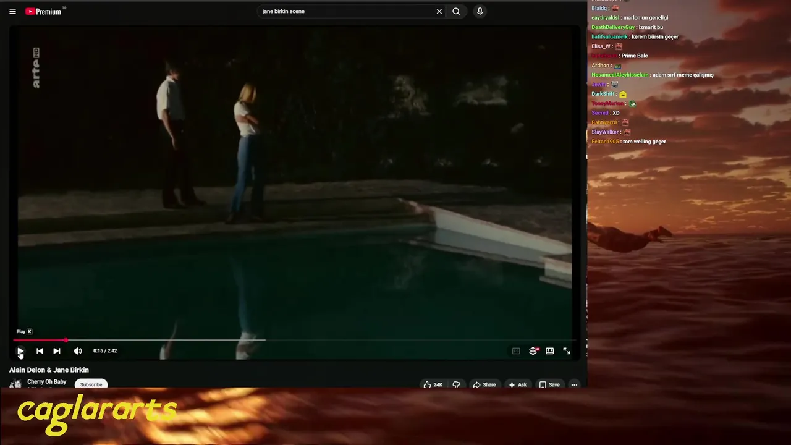
Task: Clear the search box text
Action: (x=439, y=11)
